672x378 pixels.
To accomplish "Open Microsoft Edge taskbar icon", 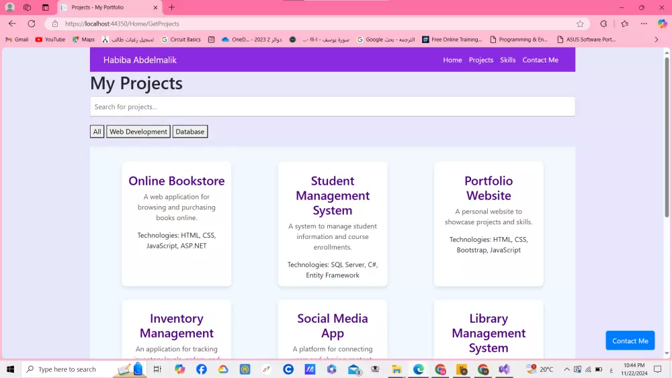I will tap(419, 369).
